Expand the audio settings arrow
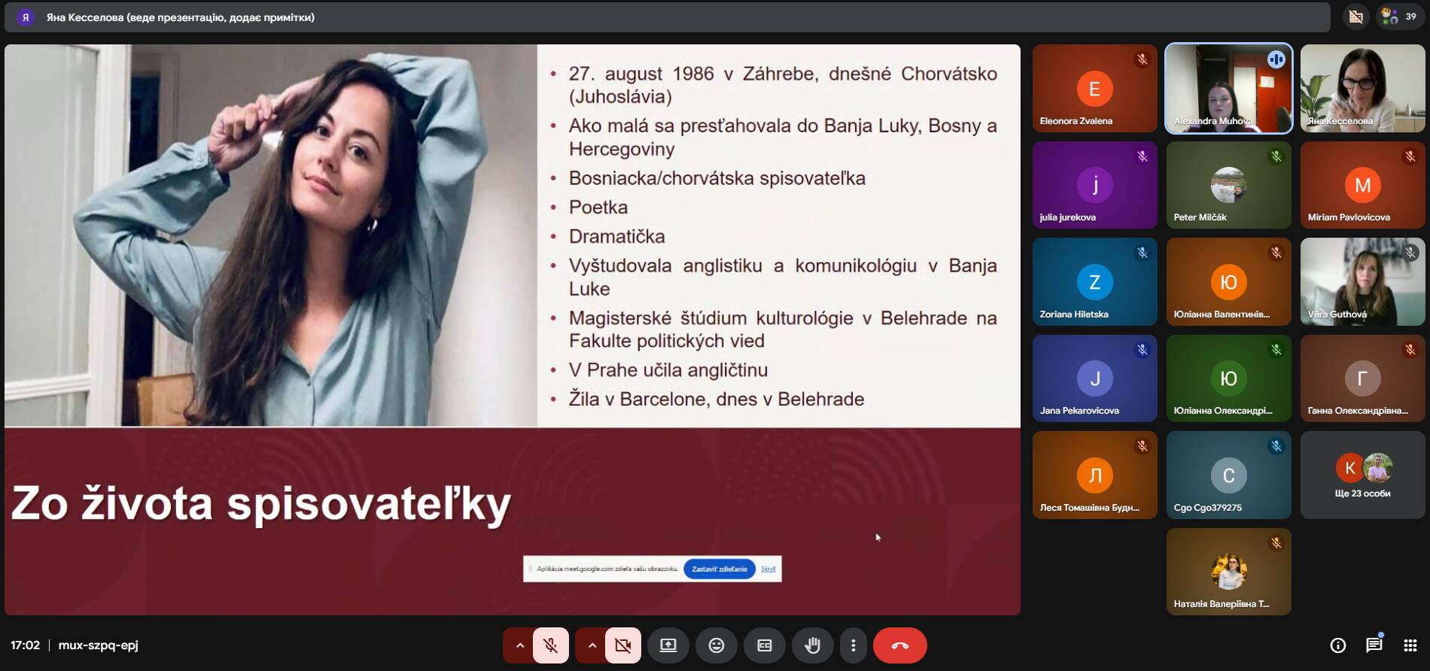This screenshot has height=671, width=1430. (519, 645)
